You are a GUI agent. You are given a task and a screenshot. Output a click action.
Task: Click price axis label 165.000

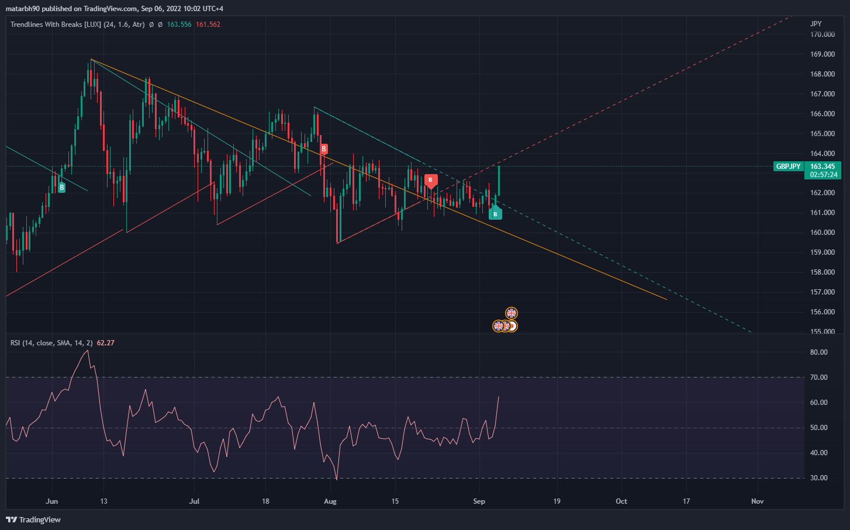(x=823, y=134)
